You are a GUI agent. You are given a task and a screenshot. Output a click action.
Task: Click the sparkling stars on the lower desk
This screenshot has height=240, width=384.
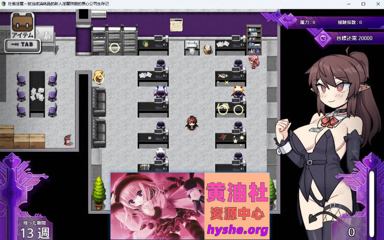click(238, 140)
